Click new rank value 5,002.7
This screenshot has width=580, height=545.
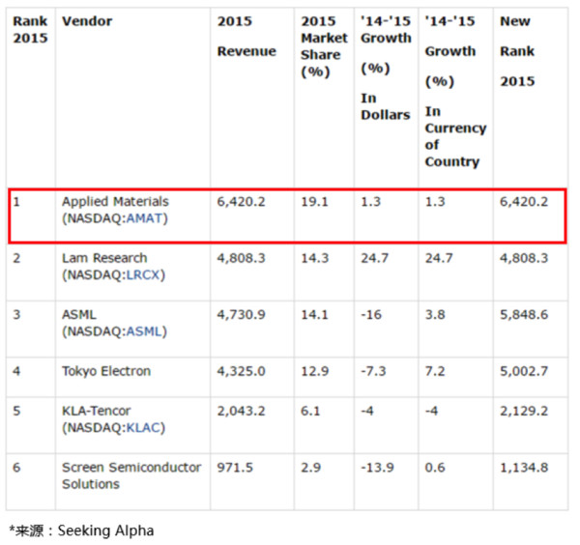click(x=524, y=371)
